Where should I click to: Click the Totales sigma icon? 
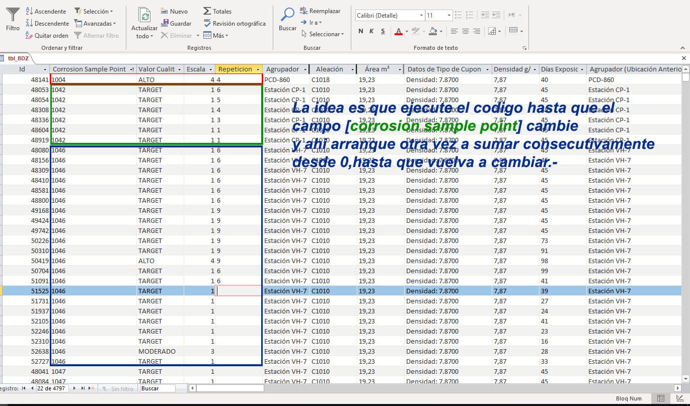208,11
